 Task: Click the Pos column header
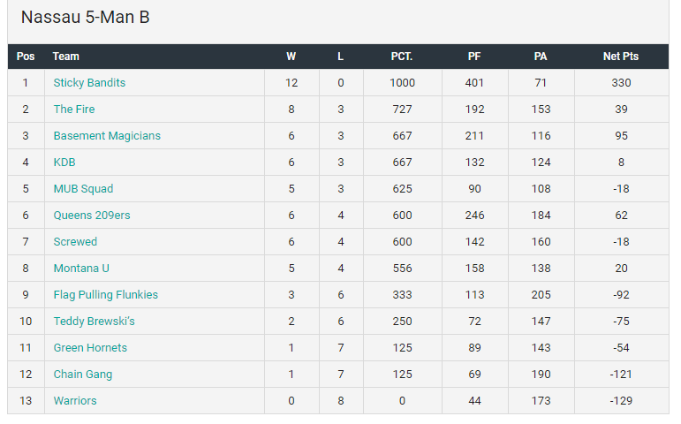pyautogui.click(x=26, y=57)
